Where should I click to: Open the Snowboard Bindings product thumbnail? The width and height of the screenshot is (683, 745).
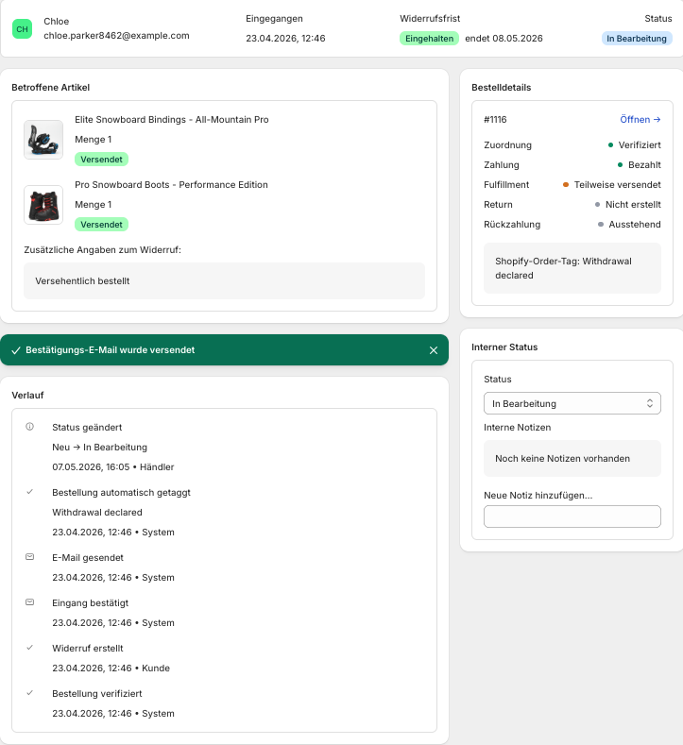[x=43, y=140]
